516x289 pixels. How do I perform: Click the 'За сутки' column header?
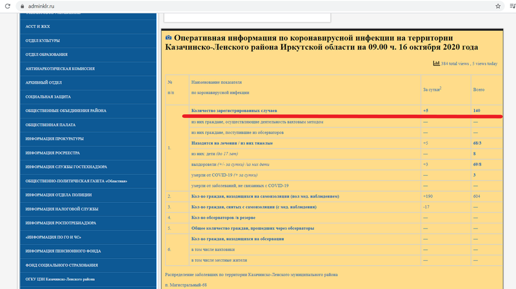pyautogui.click(x=432, y=89)
